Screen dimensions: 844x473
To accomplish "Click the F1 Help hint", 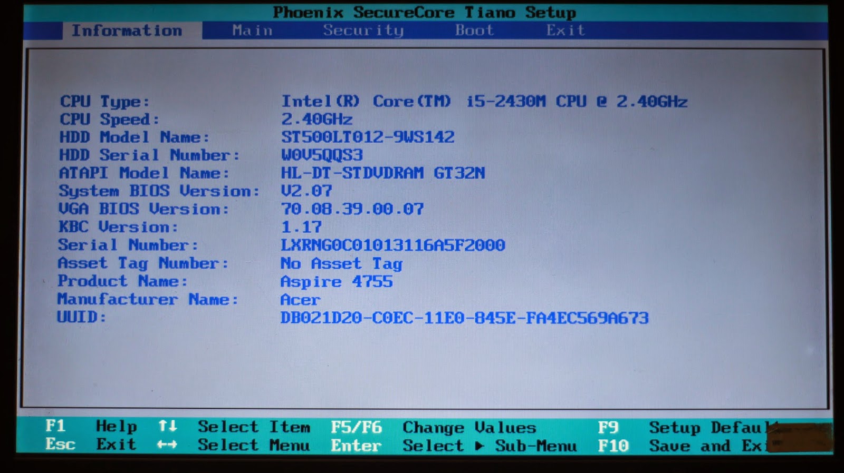I will click(x=91, y=426).
